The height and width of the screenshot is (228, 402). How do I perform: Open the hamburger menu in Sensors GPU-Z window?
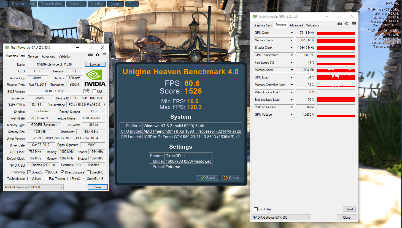pyautogui.click(x=354, y=24)
